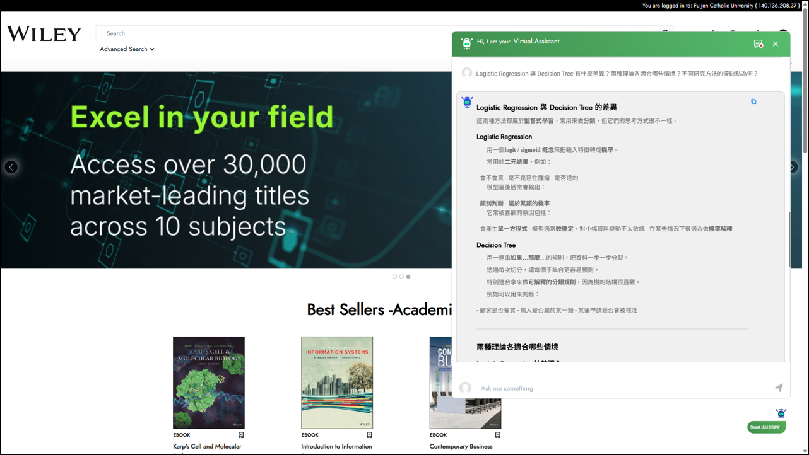Click the '兩種理論各適合哪些情境' section heading
Screen dimensions: 809x455
point(517,347)
